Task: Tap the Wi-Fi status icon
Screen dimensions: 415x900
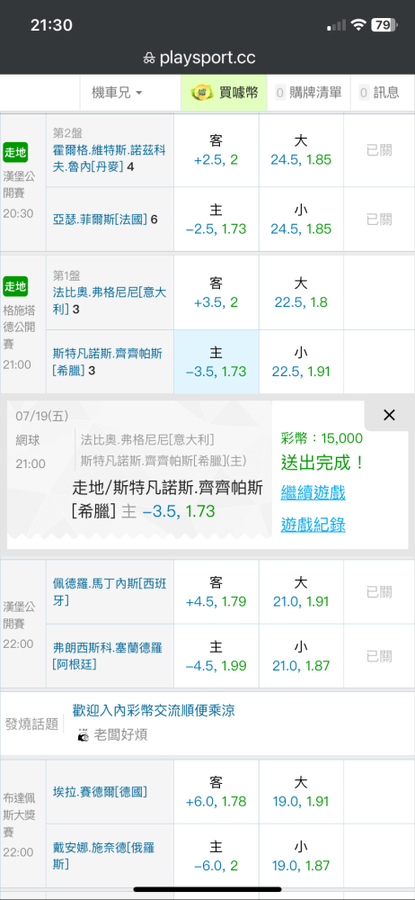Action: pos(359,24)
